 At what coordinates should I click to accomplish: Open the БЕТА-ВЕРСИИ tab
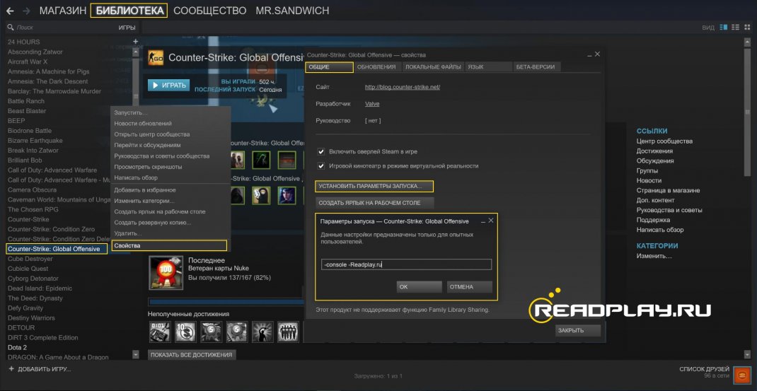click(x=537, y=67)
